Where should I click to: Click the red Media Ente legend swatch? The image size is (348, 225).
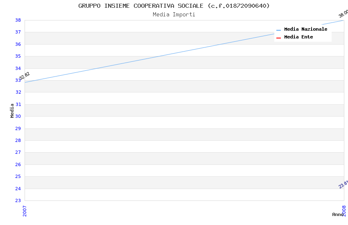pyautogui.click(x=278, y=38)
